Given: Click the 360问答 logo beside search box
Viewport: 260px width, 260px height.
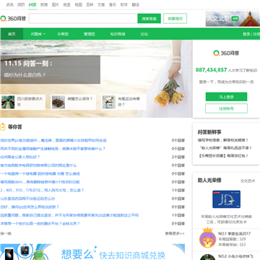Looking at the screenshot, I should point(13,19).
